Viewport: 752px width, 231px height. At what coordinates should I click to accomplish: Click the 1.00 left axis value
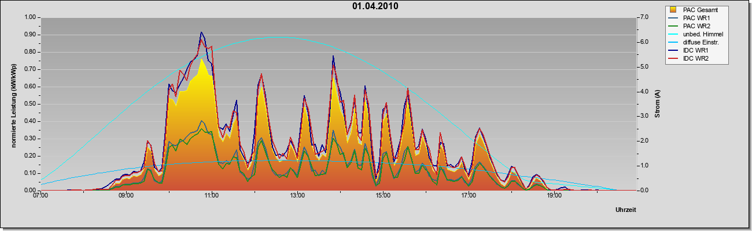coord(30,17)
